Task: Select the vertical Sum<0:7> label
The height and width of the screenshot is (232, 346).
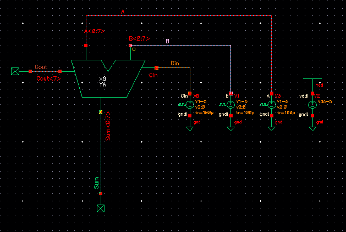Action: click(x=108, y=126)
